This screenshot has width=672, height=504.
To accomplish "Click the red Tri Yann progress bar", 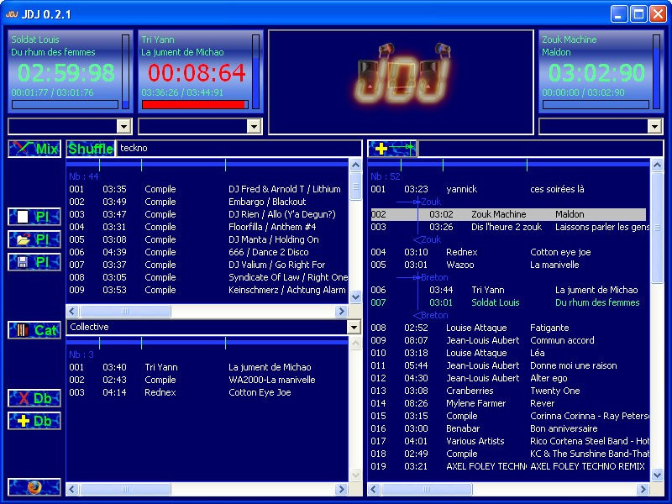I will [x=195, y=104].
